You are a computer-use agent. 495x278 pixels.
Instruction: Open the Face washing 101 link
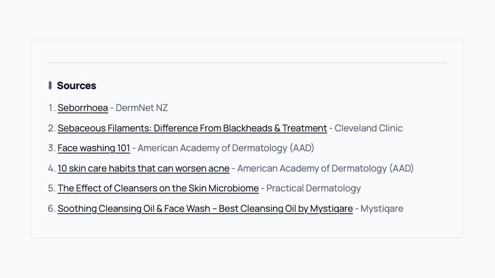pyautogui.click(x=94, y=148)
